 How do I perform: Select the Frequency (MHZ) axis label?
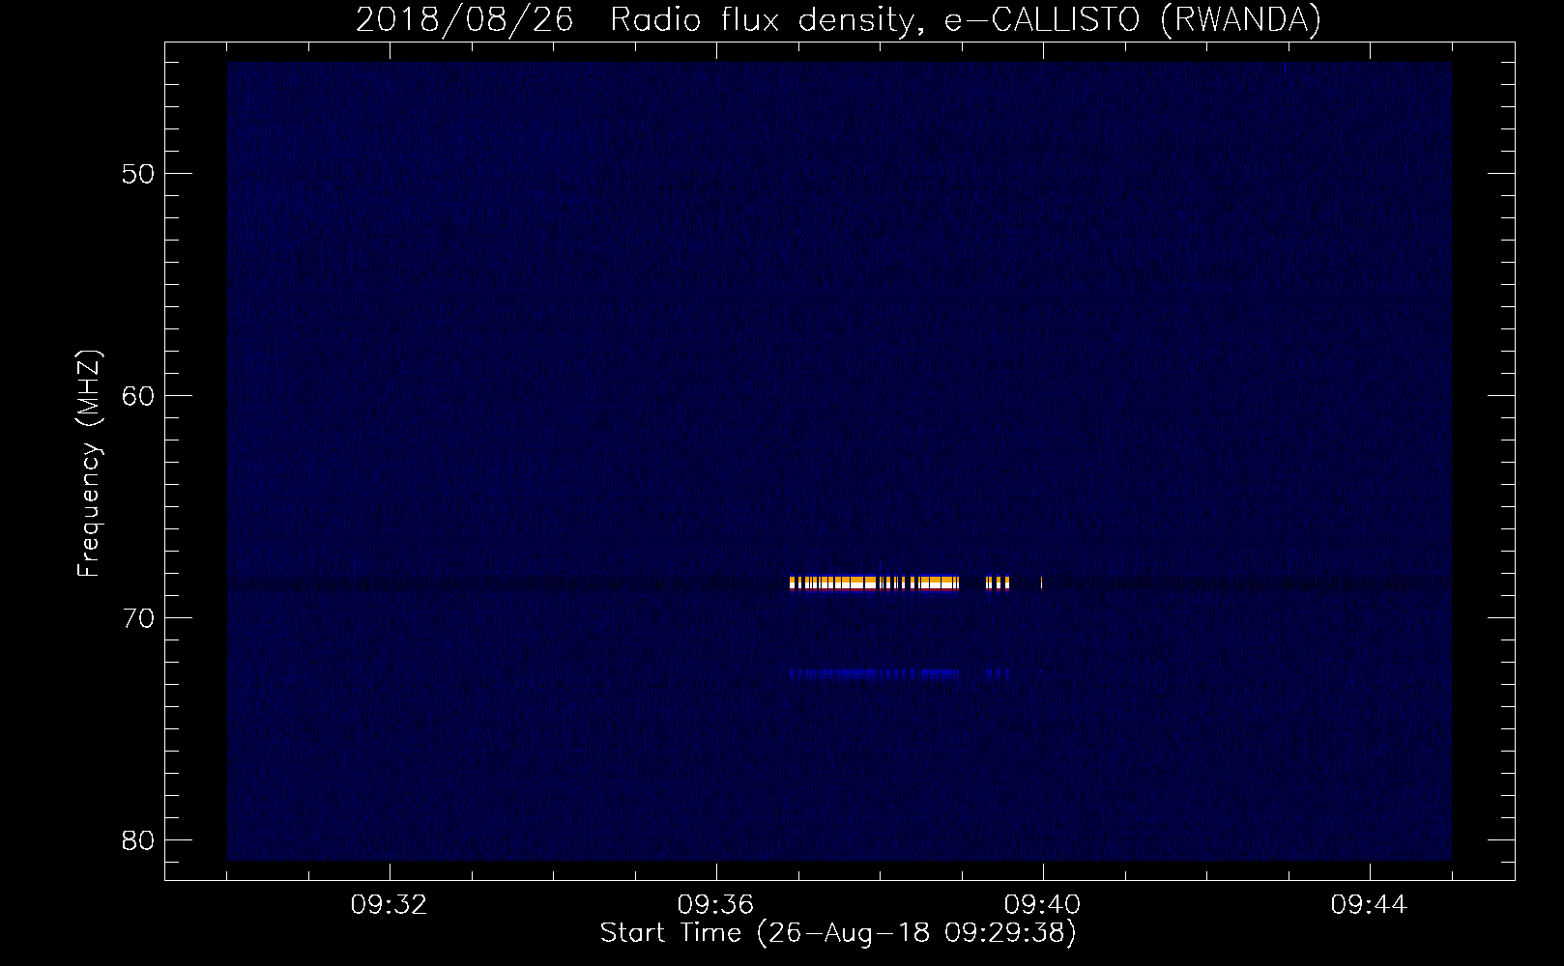[x=89, y=464]
